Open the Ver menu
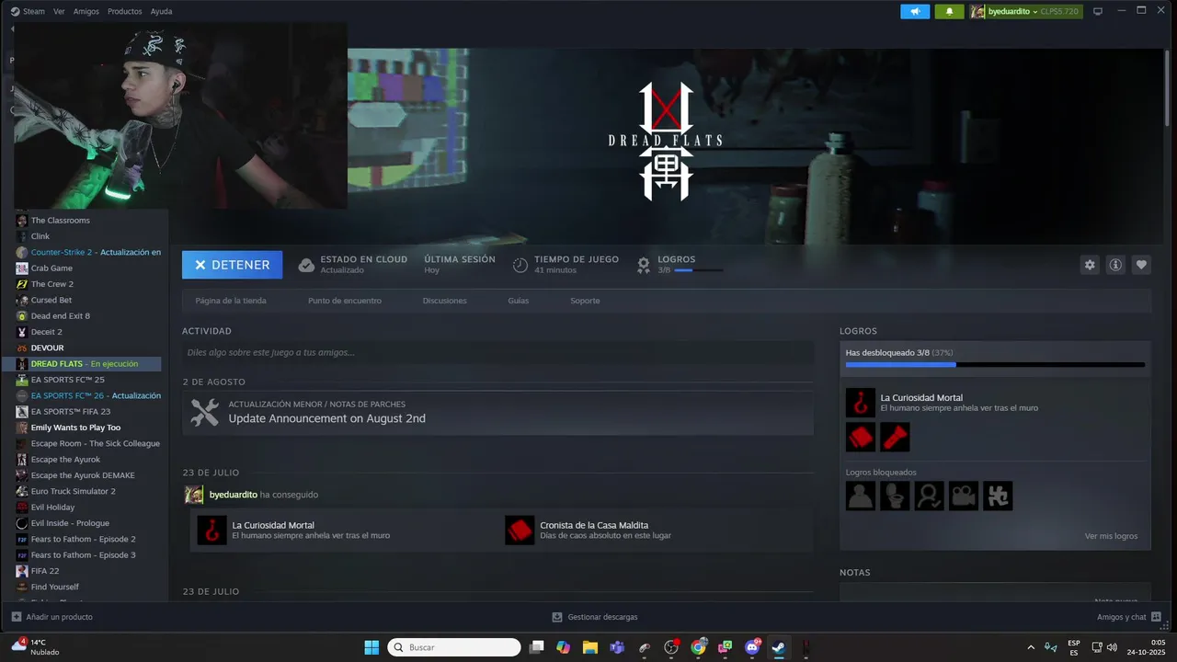Screen dimensions: 1177x662 pyautogui.click(x=59, y=11)
